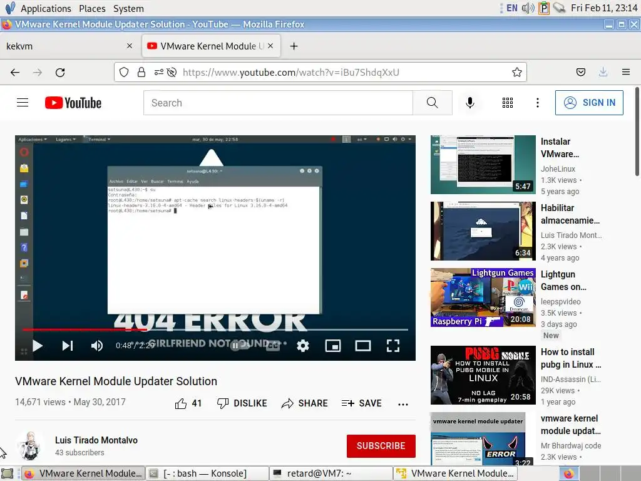Image resolution: width=641 pixels, height=481 pixels.
Task: Open the player settings gear
Action: pos(303,346)
